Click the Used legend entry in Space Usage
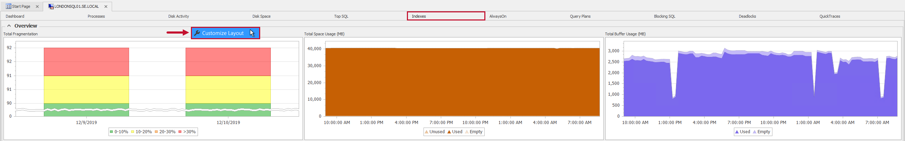 tap(455, 132)
